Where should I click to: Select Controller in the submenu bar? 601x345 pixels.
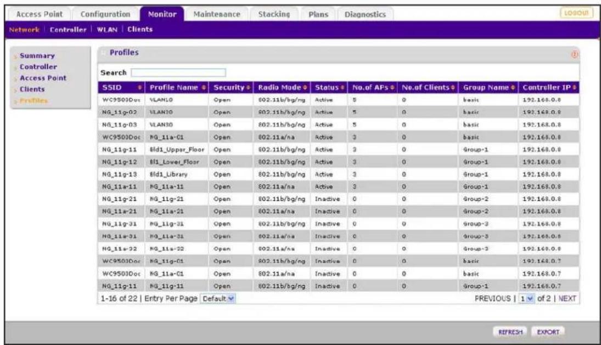pyautogui.click(x=68, y=30)
